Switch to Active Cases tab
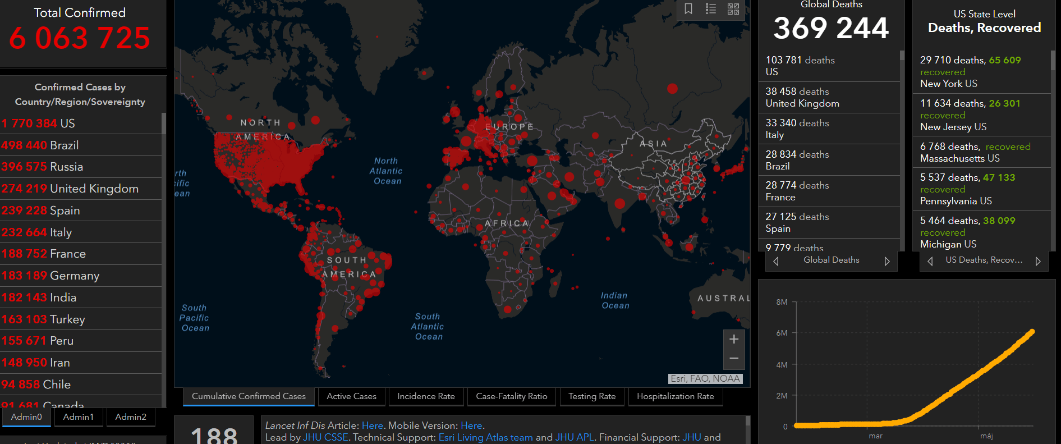The image size is (1061, 444). 351,396
